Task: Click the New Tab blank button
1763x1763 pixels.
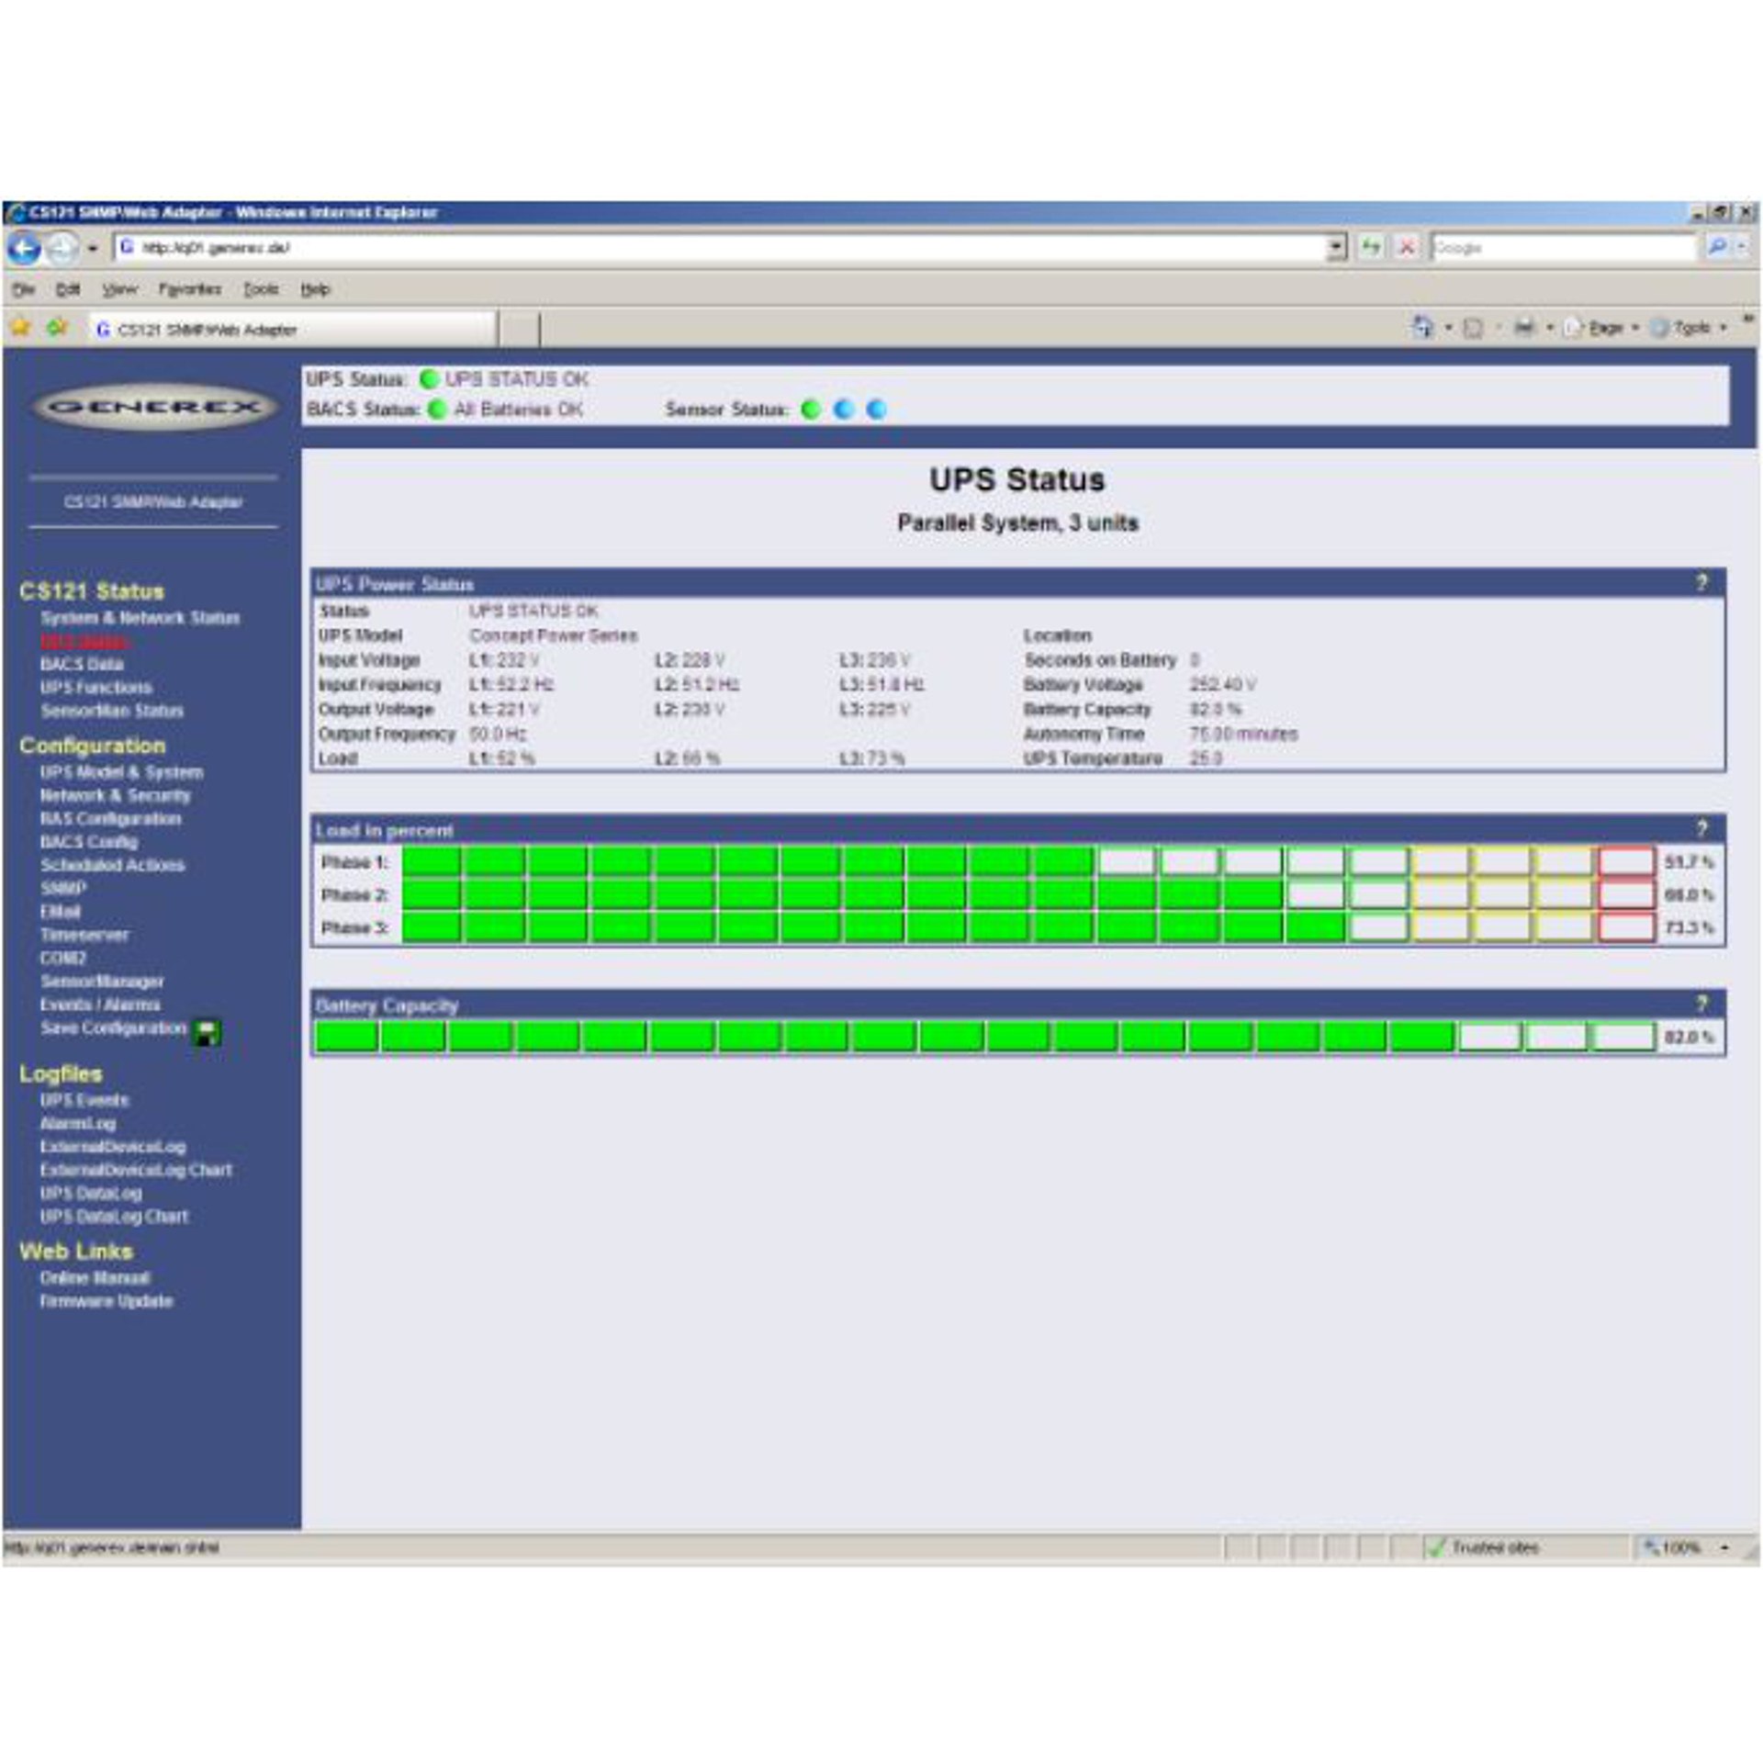Action: click(519, 330)
